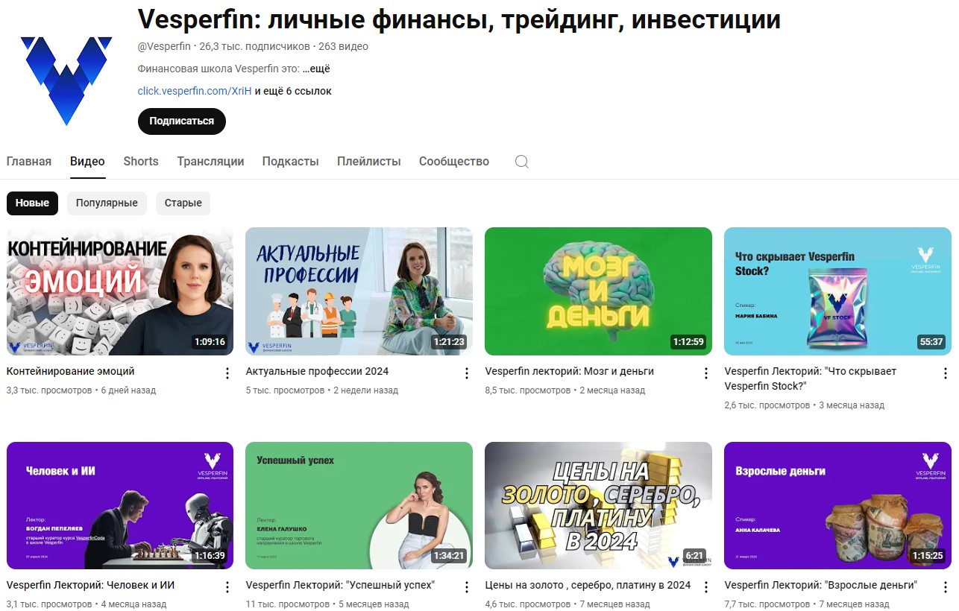The height and width of the screenshot is (611, 959).
Task: Select the Популярные sort filter chip
Action: pyautogui.click(x=107, y=203)
